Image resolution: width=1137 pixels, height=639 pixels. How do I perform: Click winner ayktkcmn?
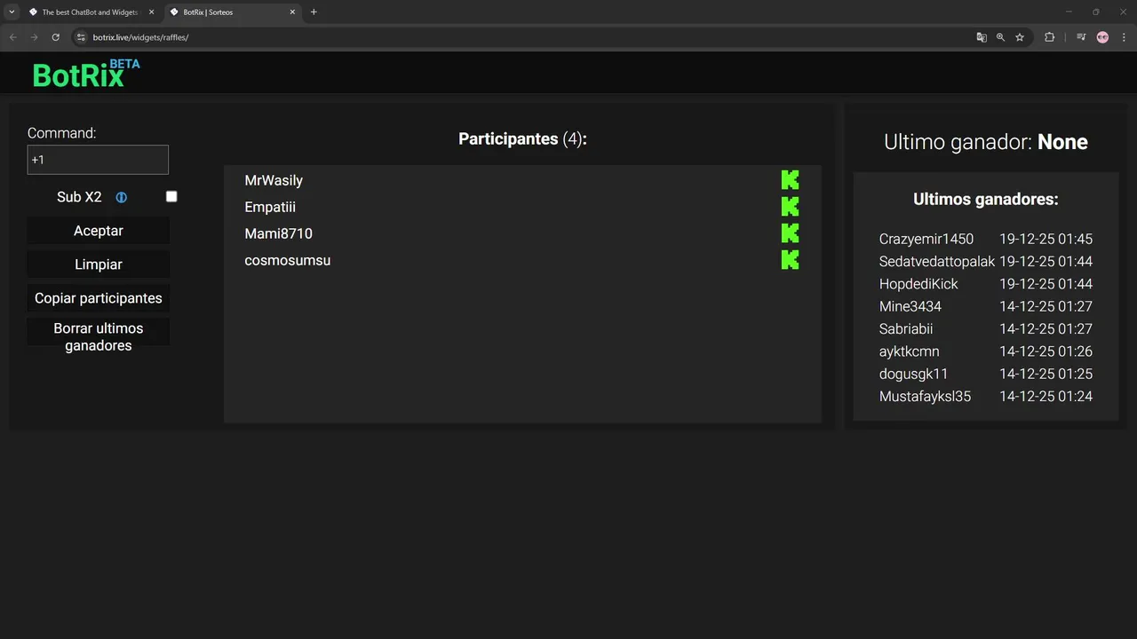tap(909, 351)
